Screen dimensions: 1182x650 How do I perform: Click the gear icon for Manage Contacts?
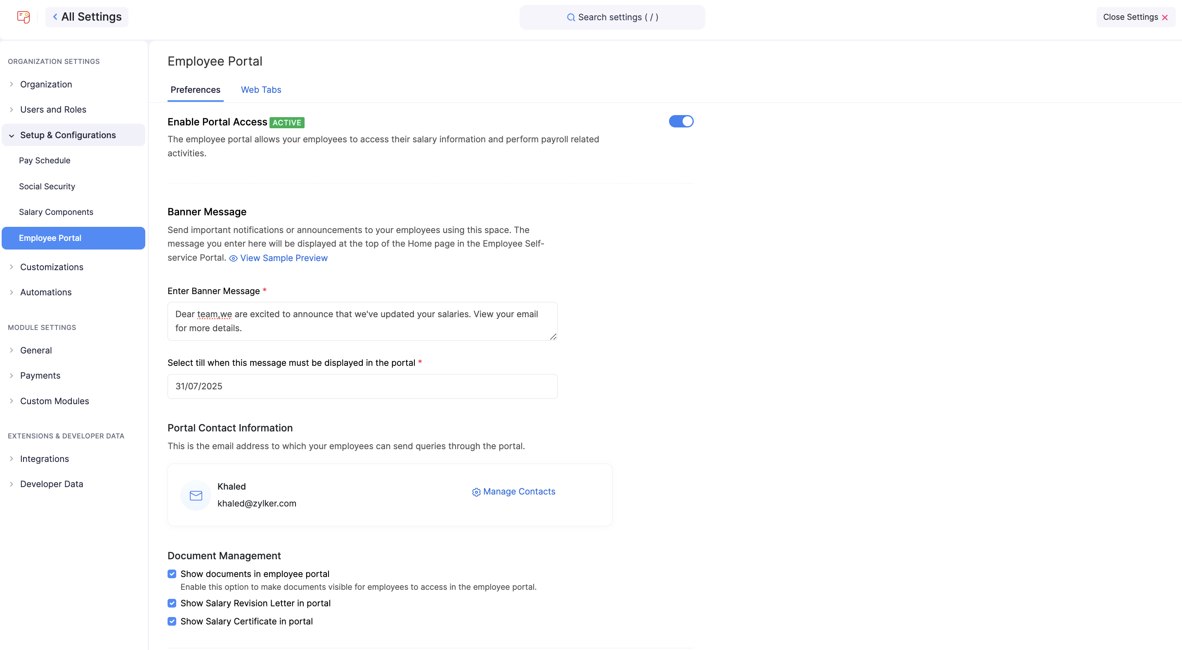pos(476,492)
